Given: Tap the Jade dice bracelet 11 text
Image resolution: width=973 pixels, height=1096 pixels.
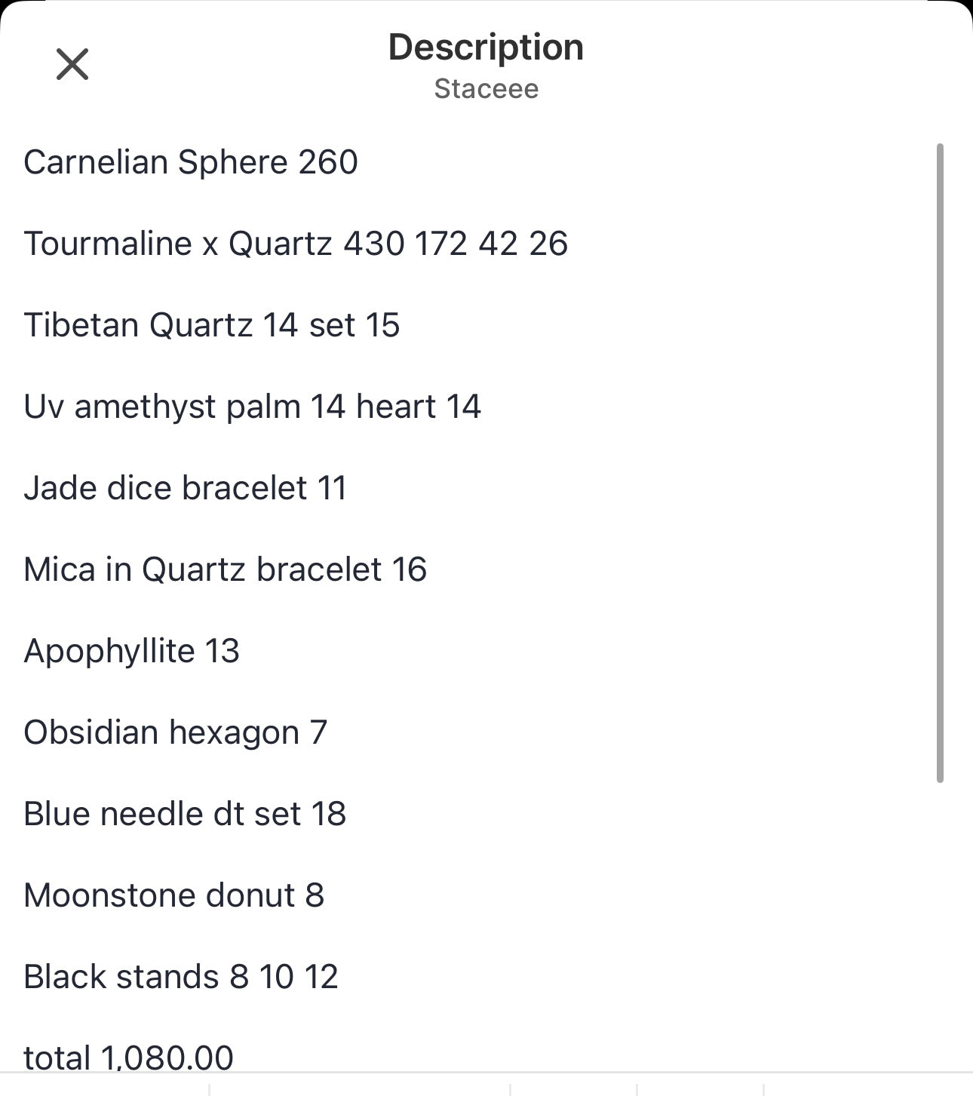Looking at the screenshot, I should [186, 488].
